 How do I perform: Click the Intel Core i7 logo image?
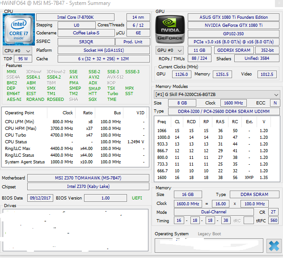coord(19,29)
